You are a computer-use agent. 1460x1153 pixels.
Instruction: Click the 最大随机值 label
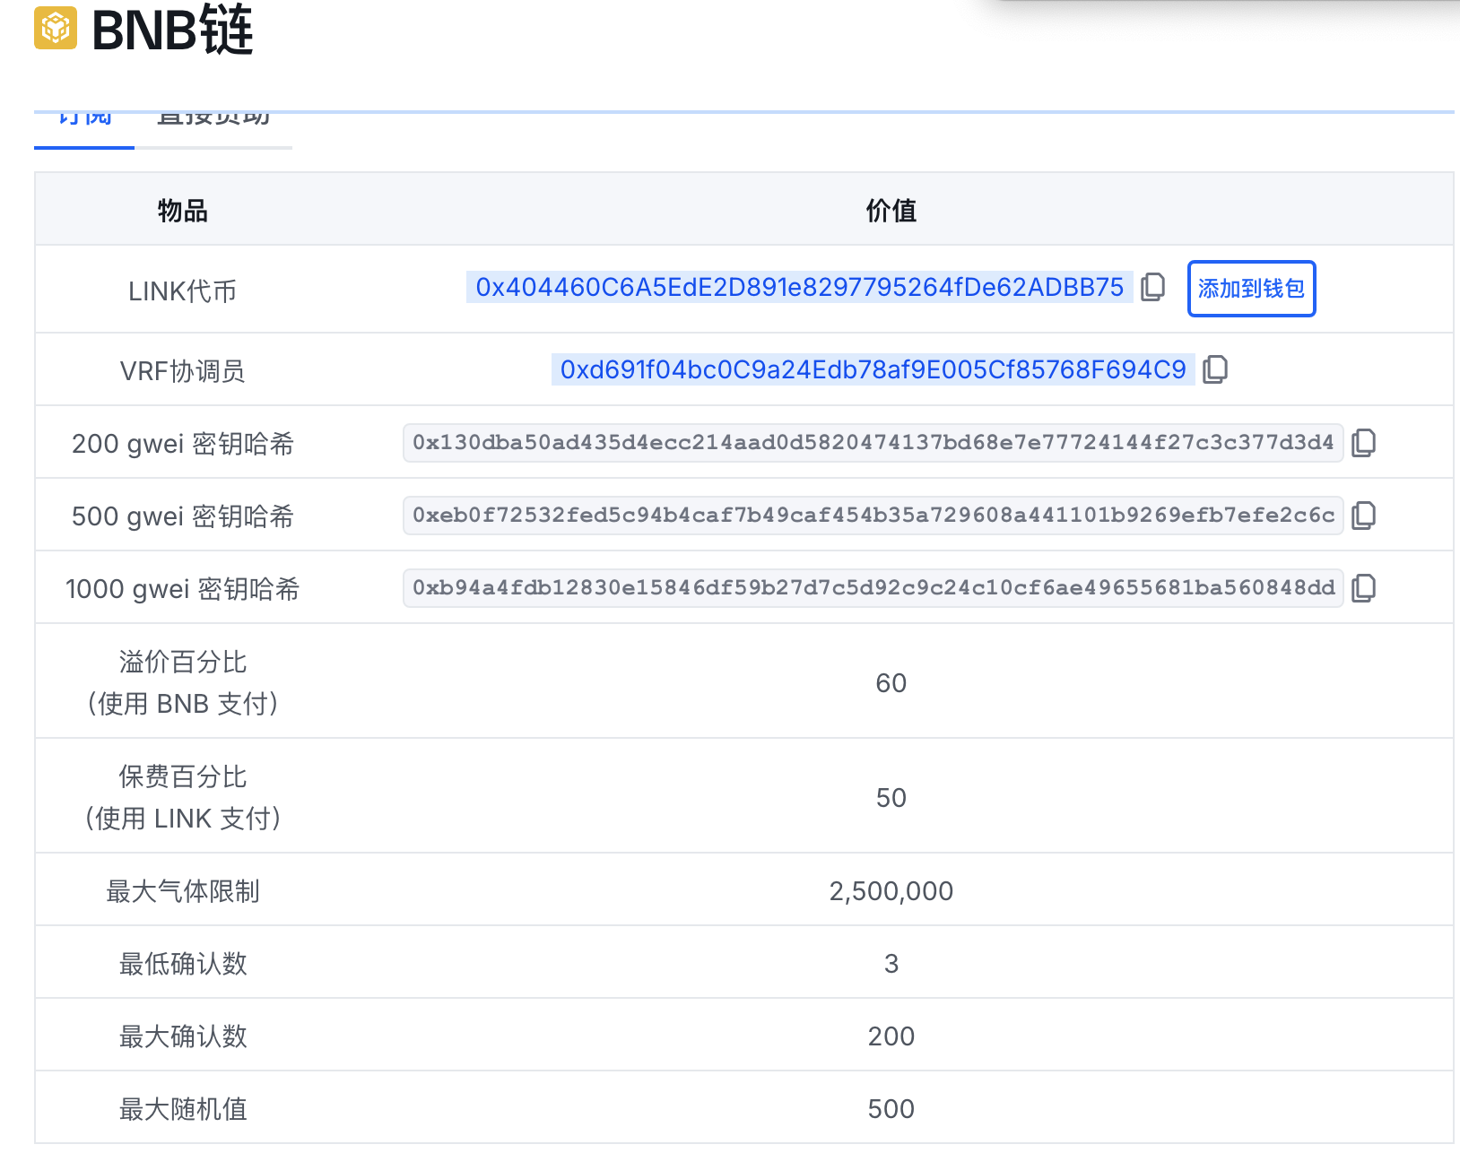click(183, 1108)
